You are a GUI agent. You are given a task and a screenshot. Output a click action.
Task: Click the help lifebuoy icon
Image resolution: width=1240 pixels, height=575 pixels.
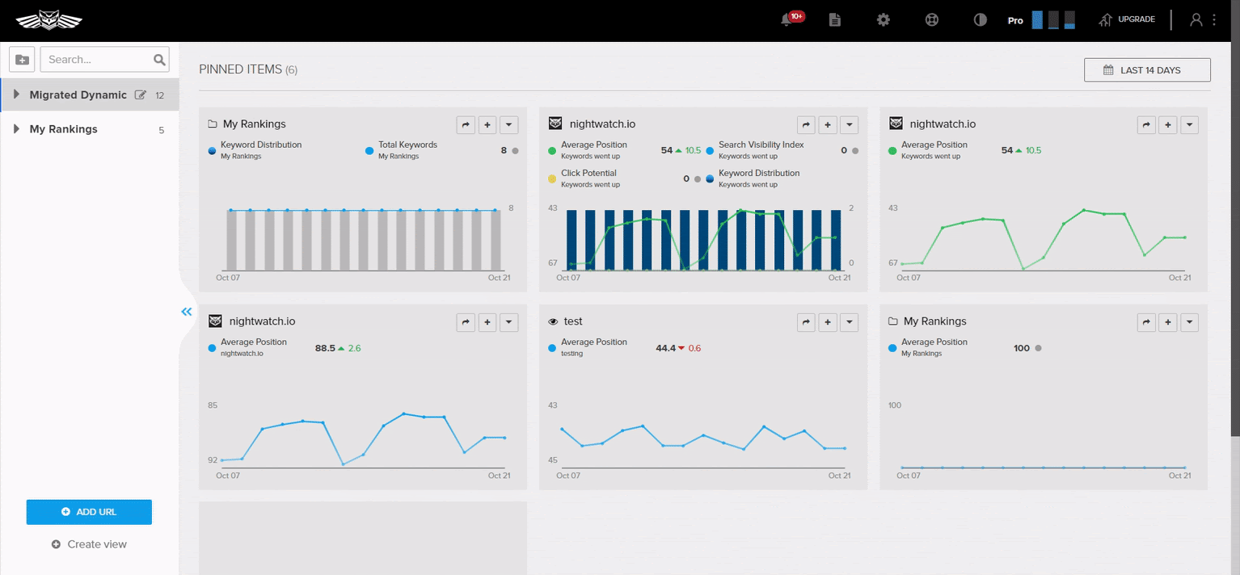click(x=932, y=20)
